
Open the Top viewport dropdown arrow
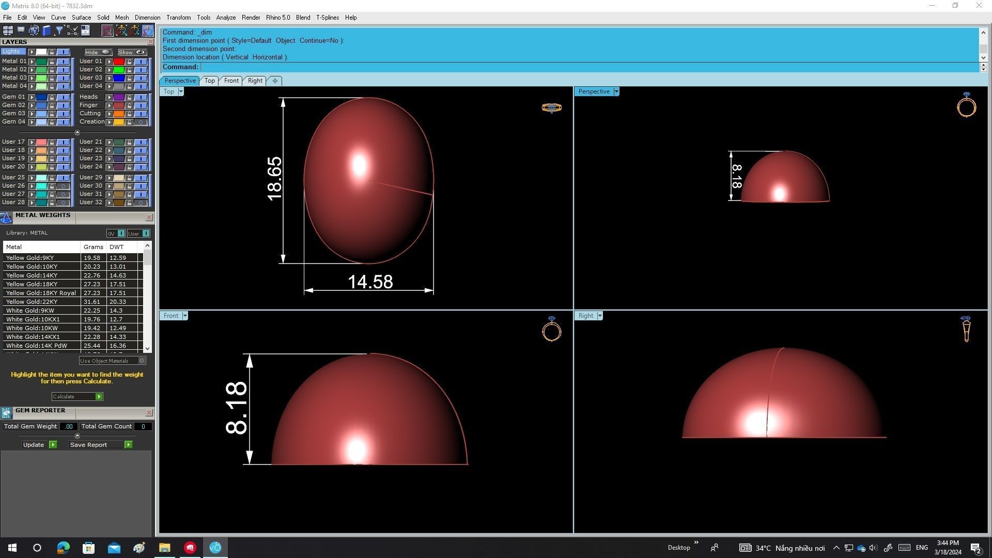pyautogui.click(x=180, y=91)
